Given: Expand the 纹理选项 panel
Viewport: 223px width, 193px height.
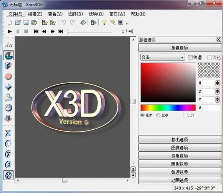Looking at the screenshot, I should pos(180,172).
